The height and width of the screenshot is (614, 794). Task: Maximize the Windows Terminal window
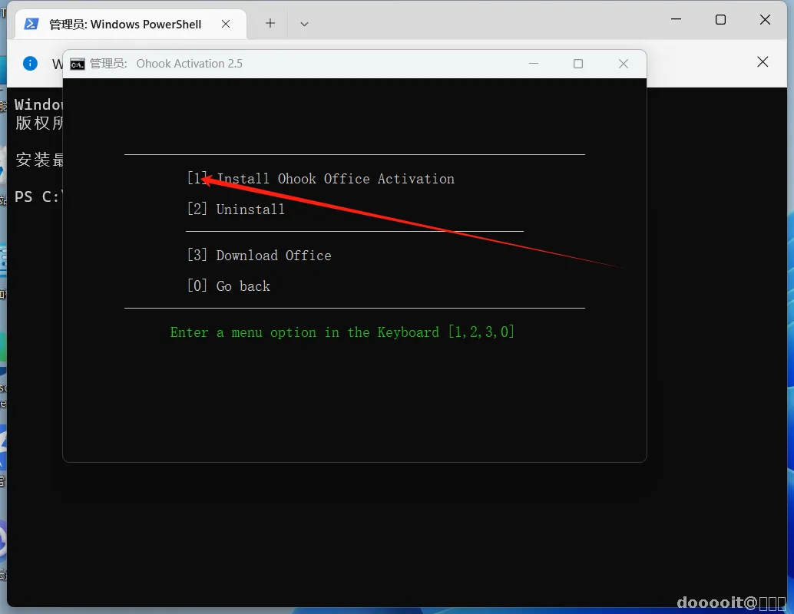(x=720, y=19)
